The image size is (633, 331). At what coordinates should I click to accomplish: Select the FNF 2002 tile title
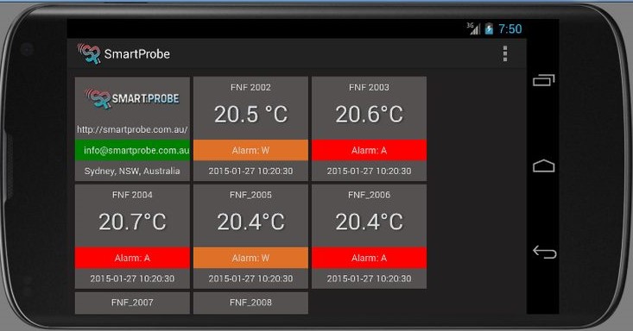click(x=250, y=87)
